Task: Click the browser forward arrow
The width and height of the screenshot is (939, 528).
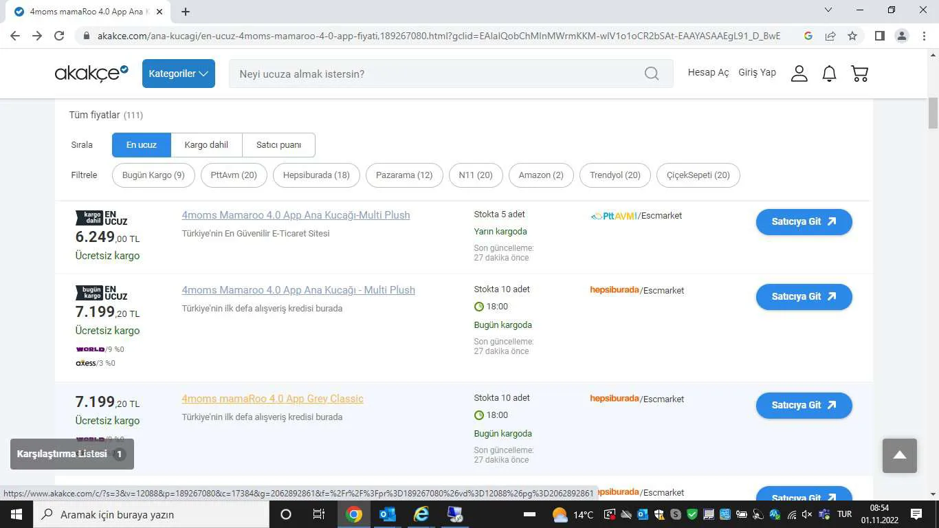Action: (x=37, y=36)
